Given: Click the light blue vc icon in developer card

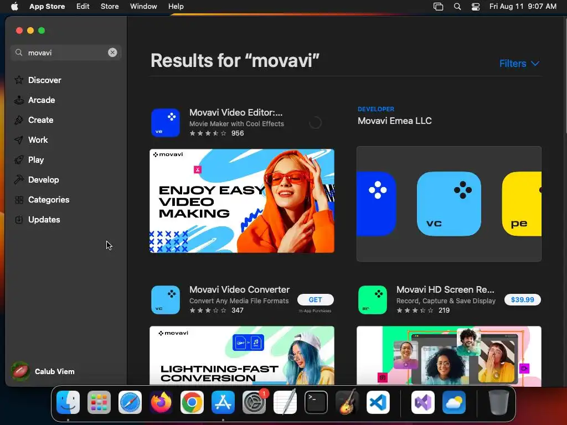Looking at the screenshot, I should coord(449,204).
